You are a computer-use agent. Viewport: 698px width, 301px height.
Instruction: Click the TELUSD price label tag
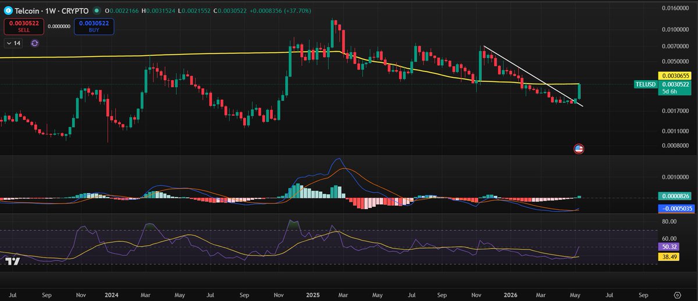(x=644, y=84)
